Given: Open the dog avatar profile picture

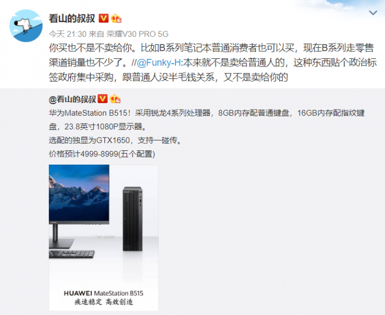Looking at the screenshot, I should (x=26, y=25).
